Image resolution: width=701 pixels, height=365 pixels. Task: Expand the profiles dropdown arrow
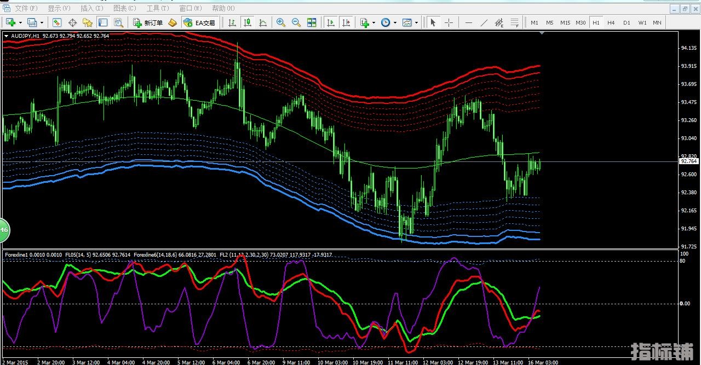pos(42,22)
